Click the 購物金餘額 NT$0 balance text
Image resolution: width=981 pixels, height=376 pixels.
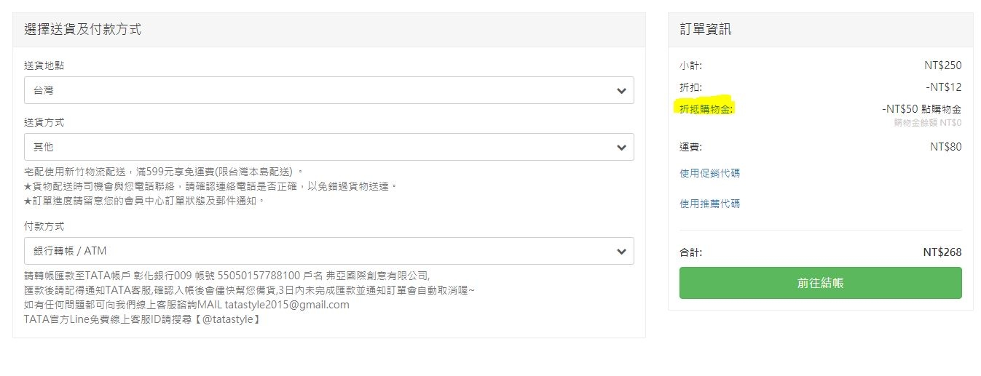click(927, 123)
